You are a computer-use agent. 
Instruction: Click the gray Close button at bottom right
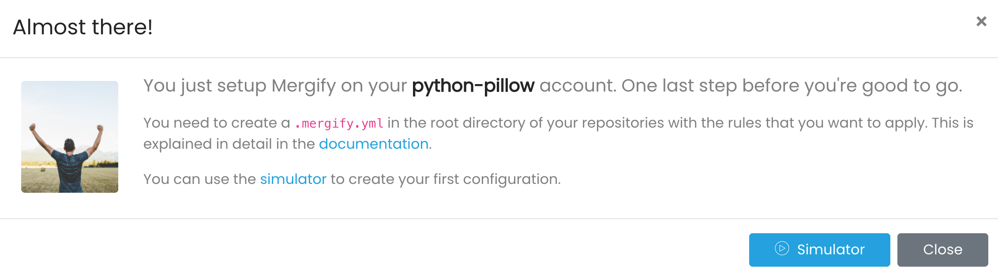(x=942, y=250)
